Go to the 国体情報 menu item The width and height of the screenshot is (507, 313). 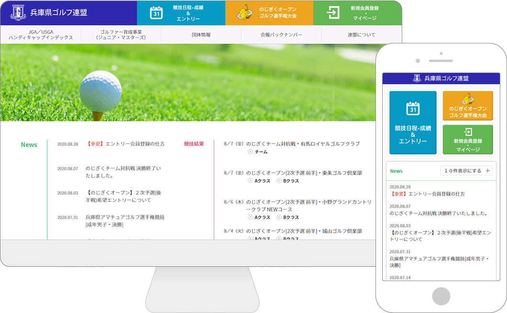click(201, 34)
